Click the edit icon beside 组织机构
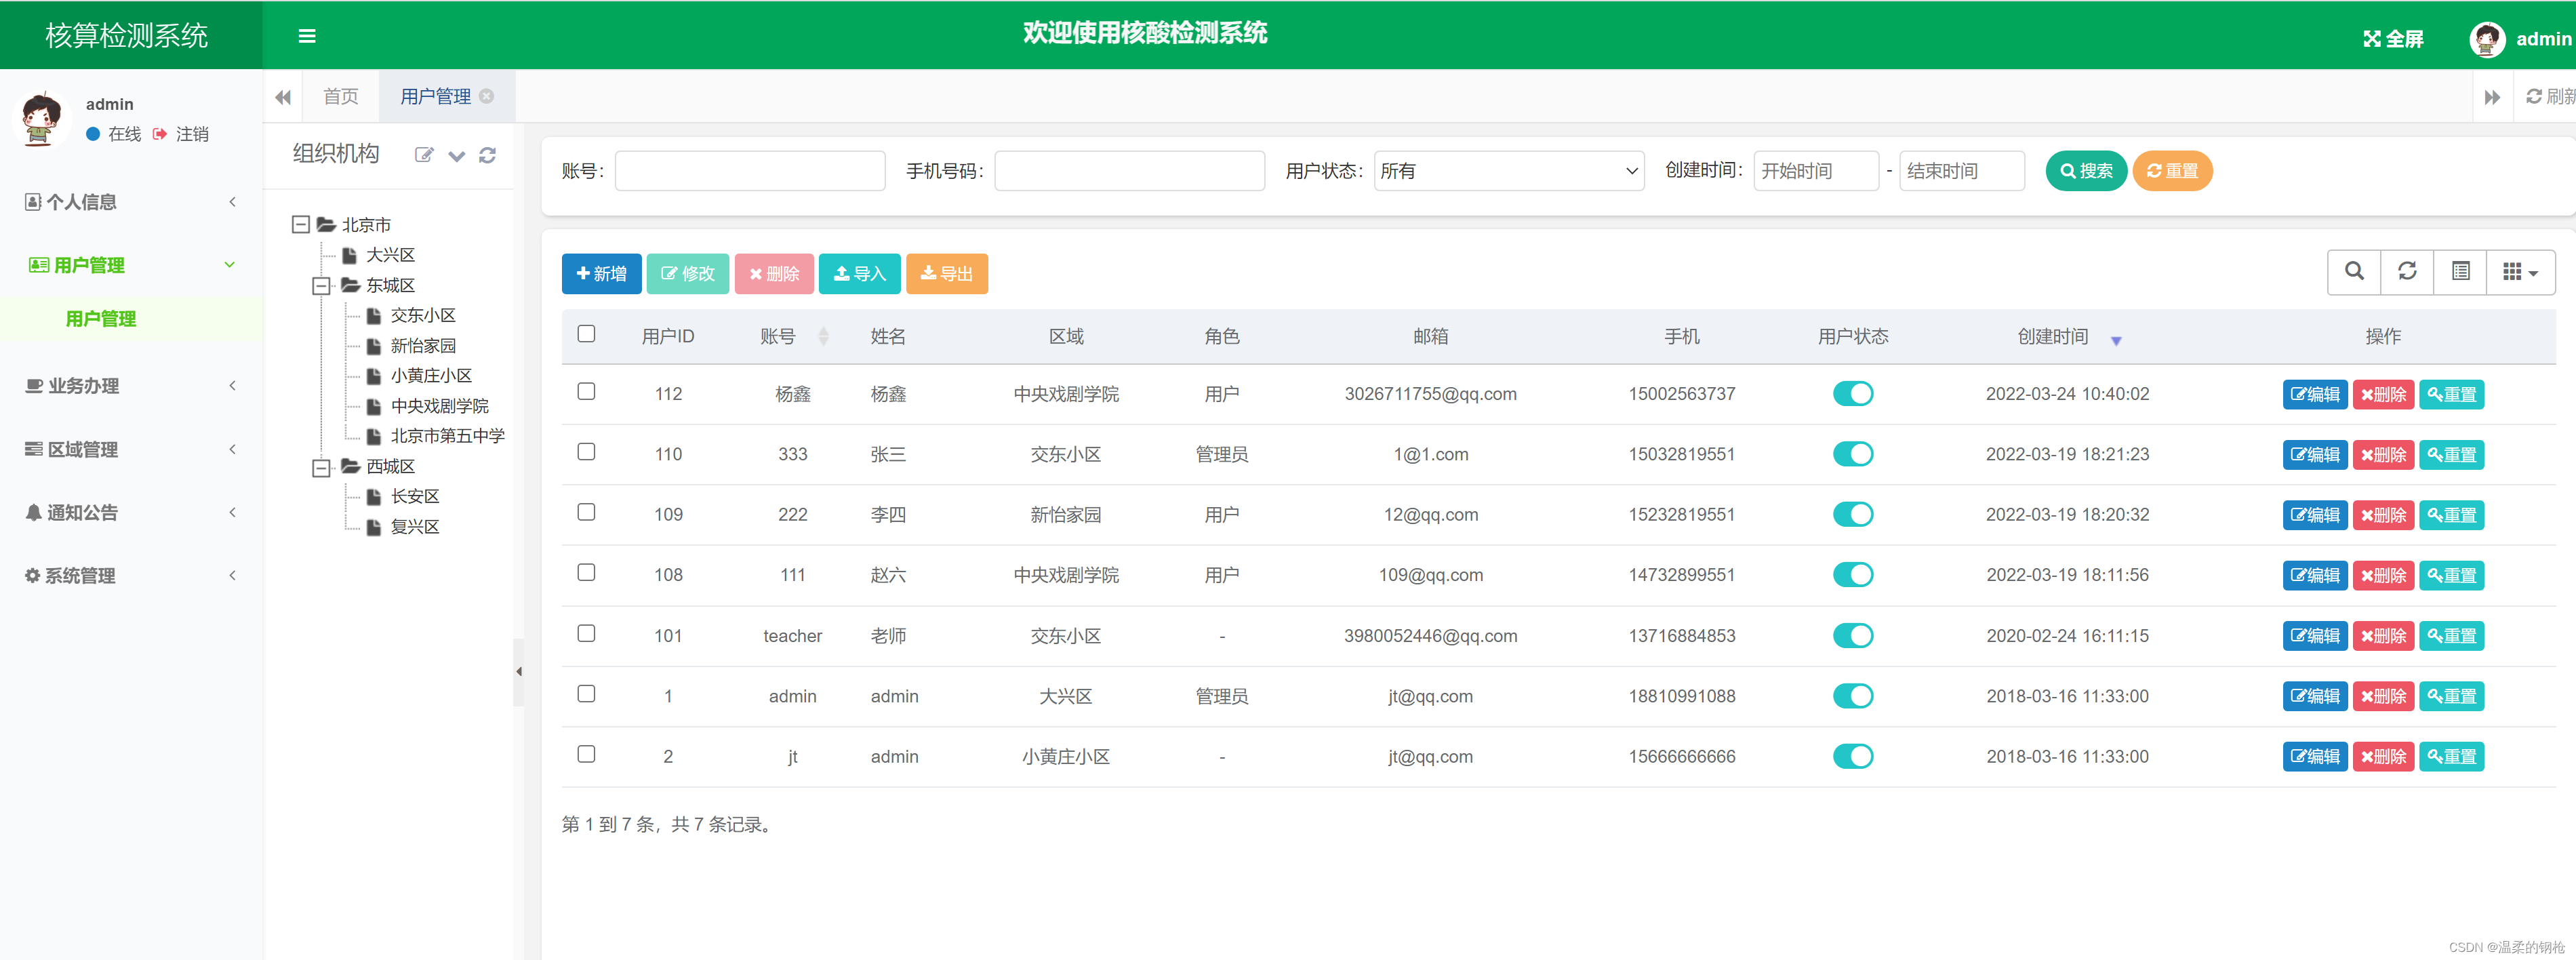The width and height of the screenshot is (2576, 960). (x=424, y=155)
